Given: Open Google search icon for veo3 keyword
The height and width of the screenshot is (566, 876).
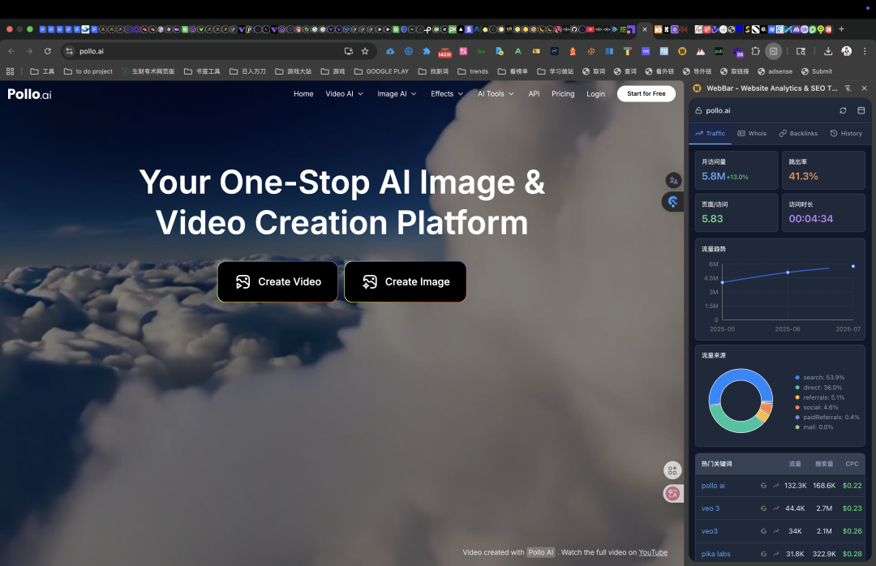Looking at the screenshot, I should (764, 531).
